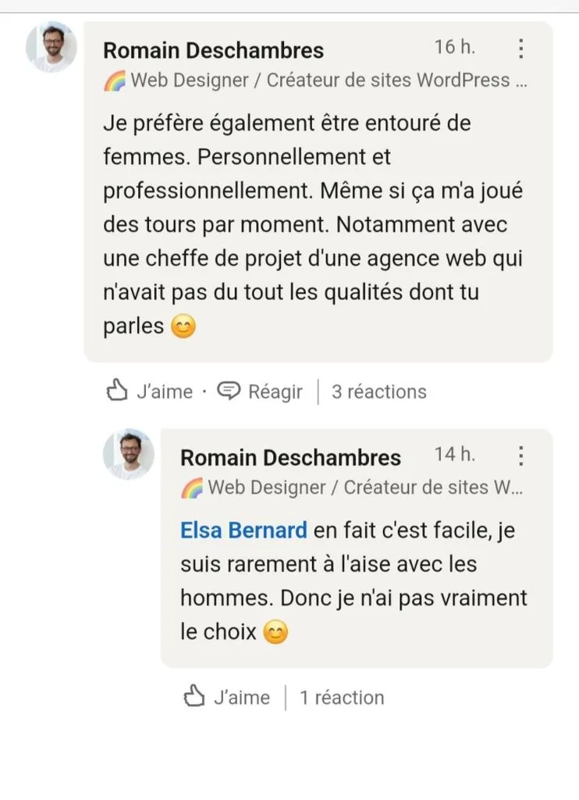Like the first comment with J'aime
579x800 pixels.
(x=149, y=391)
